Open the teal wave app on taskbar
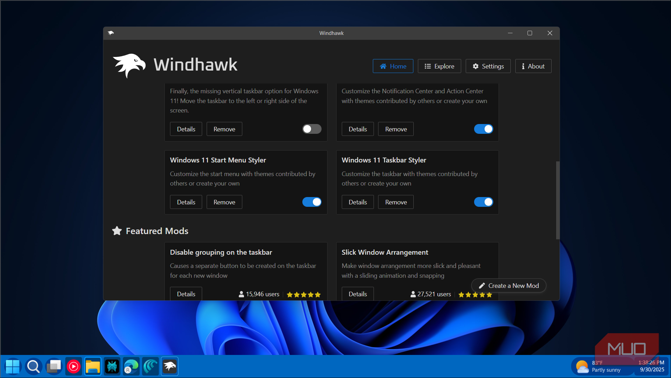The image size is (671, 378). (x=150, y=366)
